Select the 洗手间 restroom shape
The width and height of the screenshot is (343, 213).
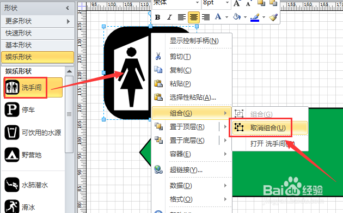click(33, 88)
